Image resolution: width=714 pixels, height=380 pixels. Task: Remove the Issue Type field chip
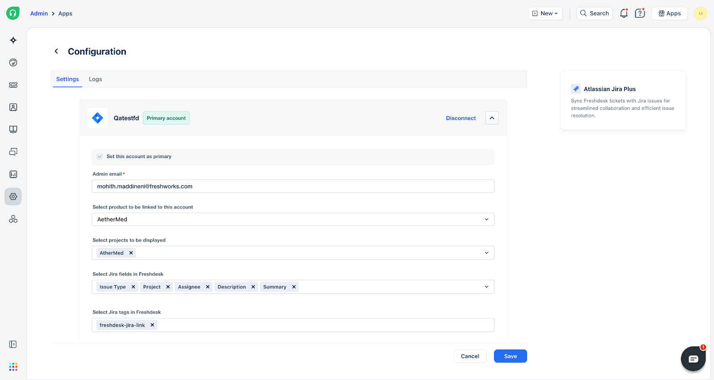(133, 287)
